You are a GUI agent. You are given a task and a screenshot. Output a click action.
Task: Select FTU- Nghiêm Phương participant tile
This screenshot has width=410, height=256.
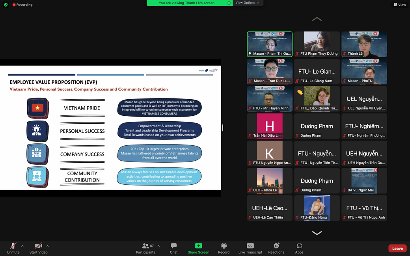coord(364,126)
